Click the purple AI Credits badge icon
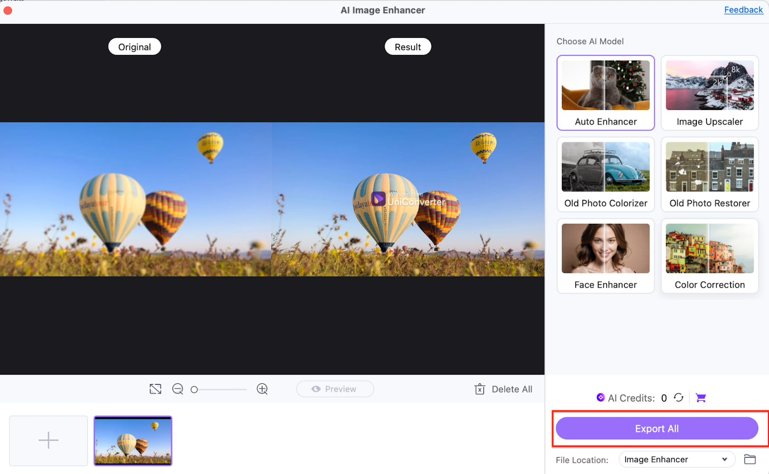769x474 pixels. 600,398
